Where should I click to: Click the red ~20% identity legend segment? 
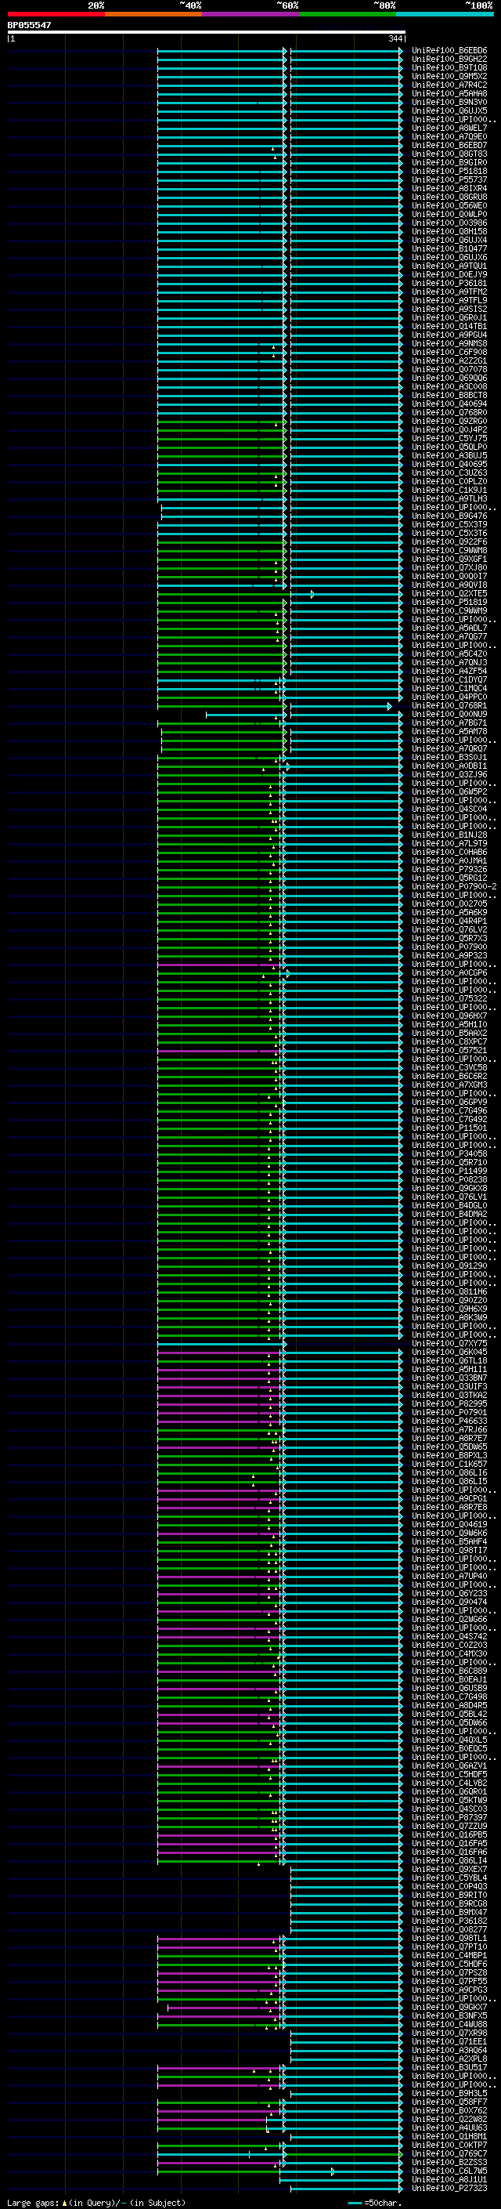(56, 14)
